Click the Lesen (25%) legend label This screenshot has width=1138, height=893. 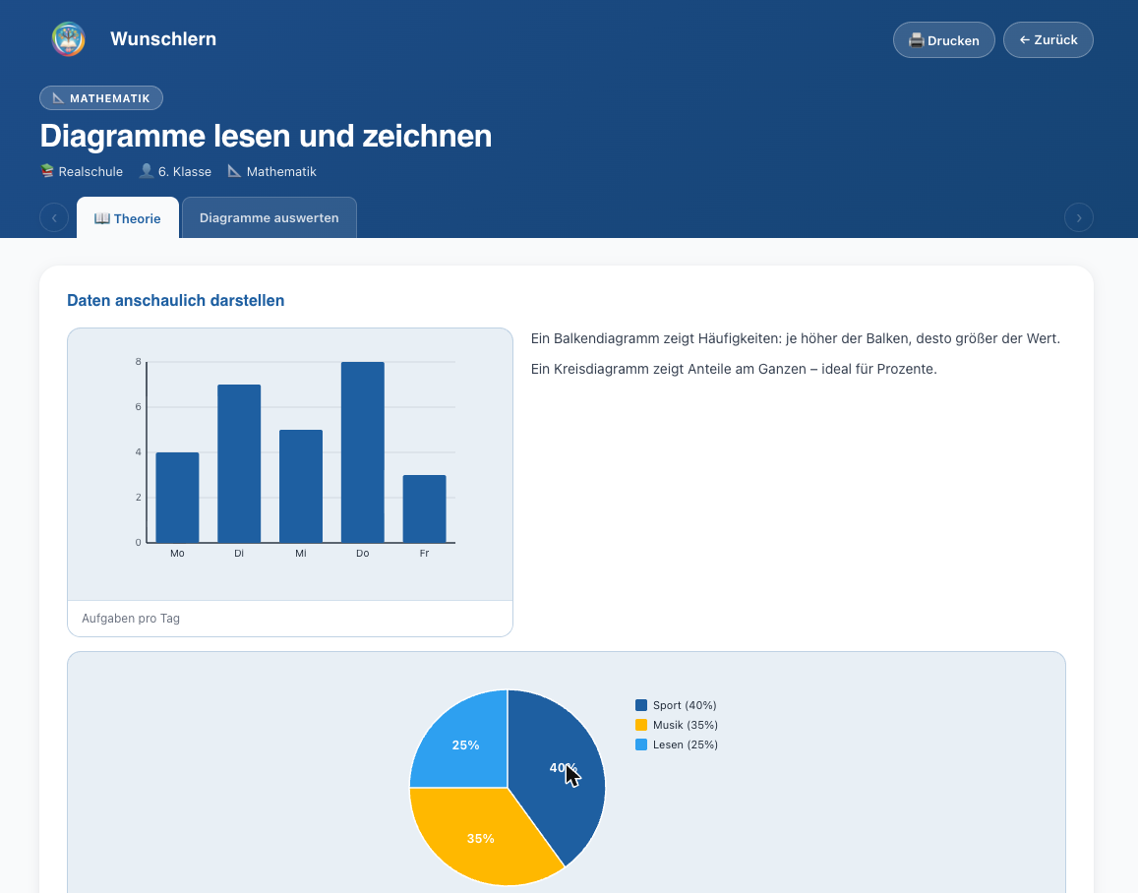click(x=686, y=744)
